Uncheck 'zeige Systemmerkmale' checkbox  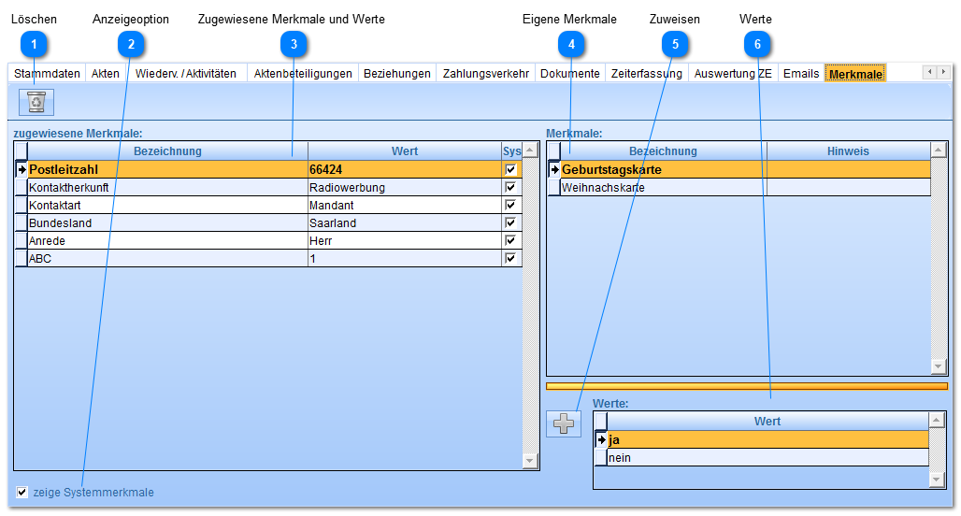tap(22, 492)
